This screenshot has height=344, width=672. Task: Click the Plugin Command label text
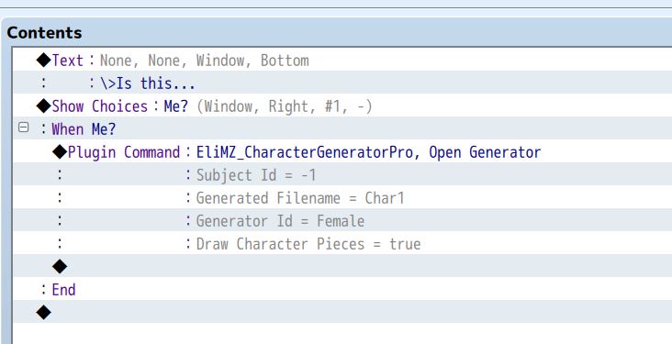click(x=124, y=152)
